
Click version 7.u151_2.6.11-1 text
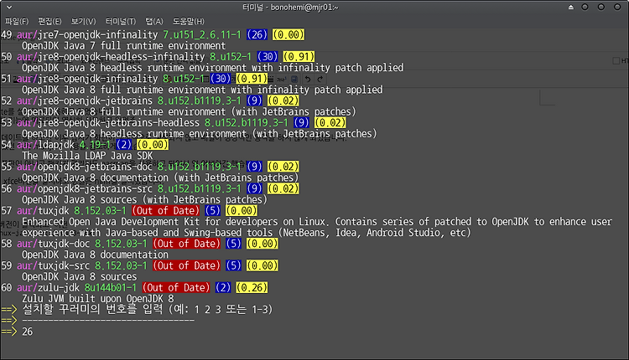[x=202, y=35]
